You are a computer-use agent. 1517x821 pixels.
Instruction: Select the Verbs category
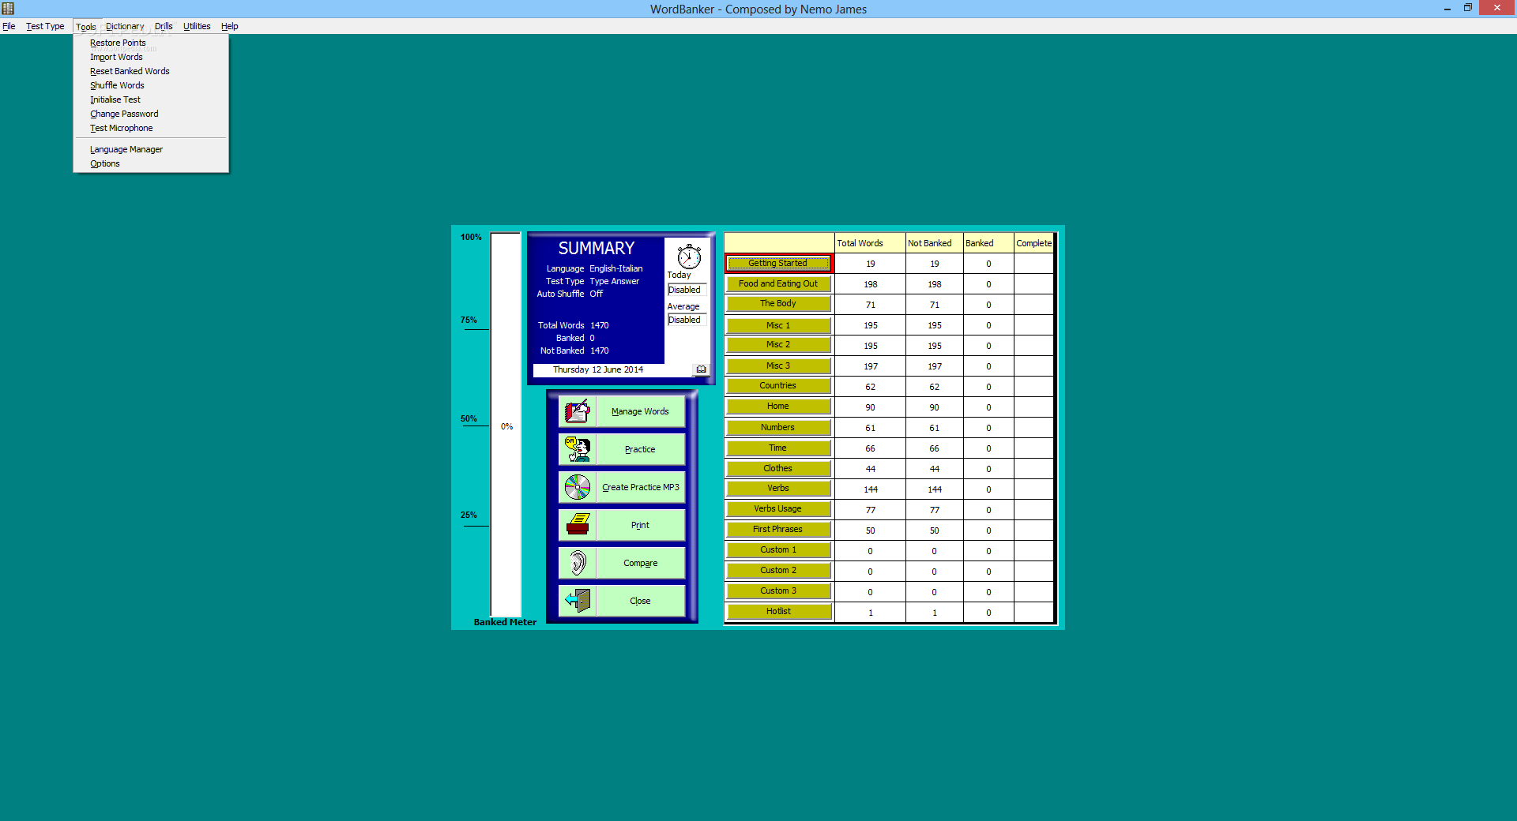point(778,488)
